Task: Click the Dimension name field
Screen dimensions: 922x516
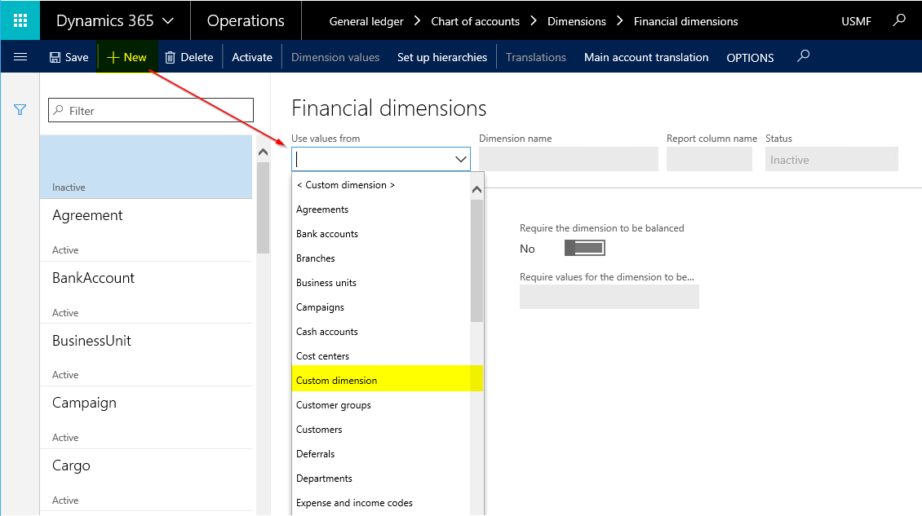Action: click(569, 159)
